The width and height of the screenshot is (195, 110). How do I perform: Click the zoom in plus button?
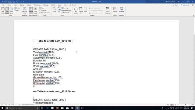tap(190, 105)
